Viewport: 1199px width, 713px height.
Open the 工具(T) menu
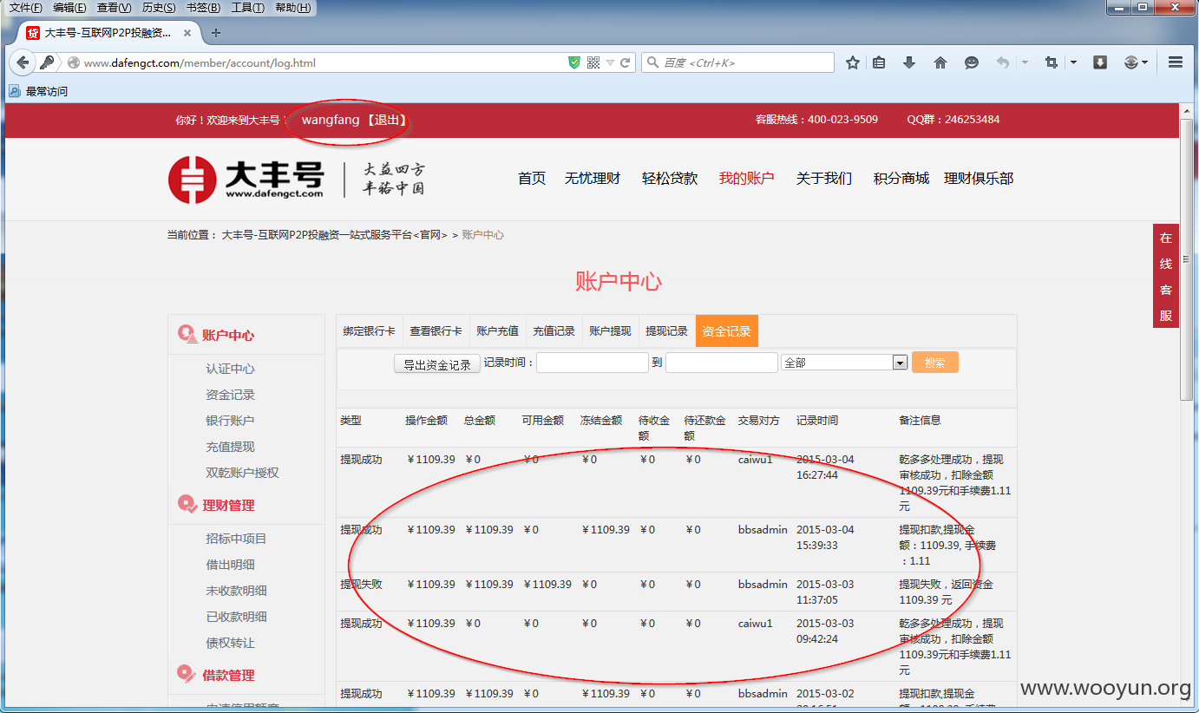247,8
